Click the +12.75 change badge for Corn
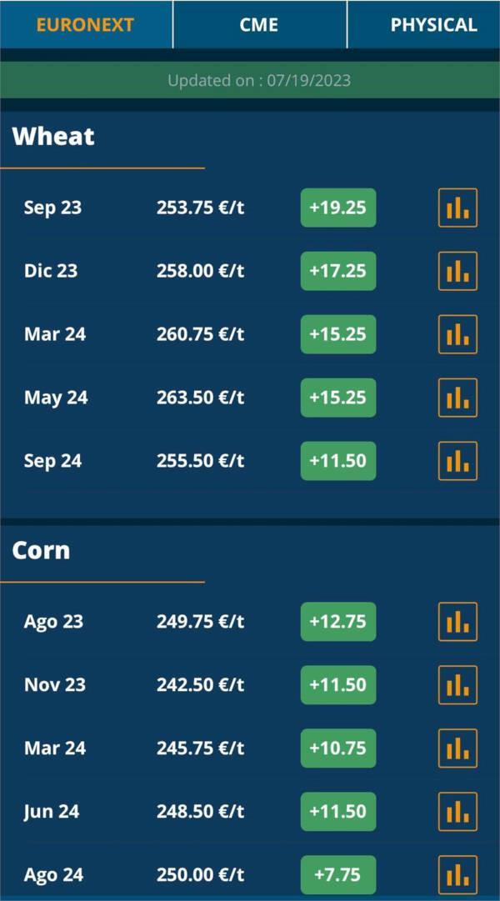This screenshot has width=500, height=901. pyautogui.click(x=337, y=622)
